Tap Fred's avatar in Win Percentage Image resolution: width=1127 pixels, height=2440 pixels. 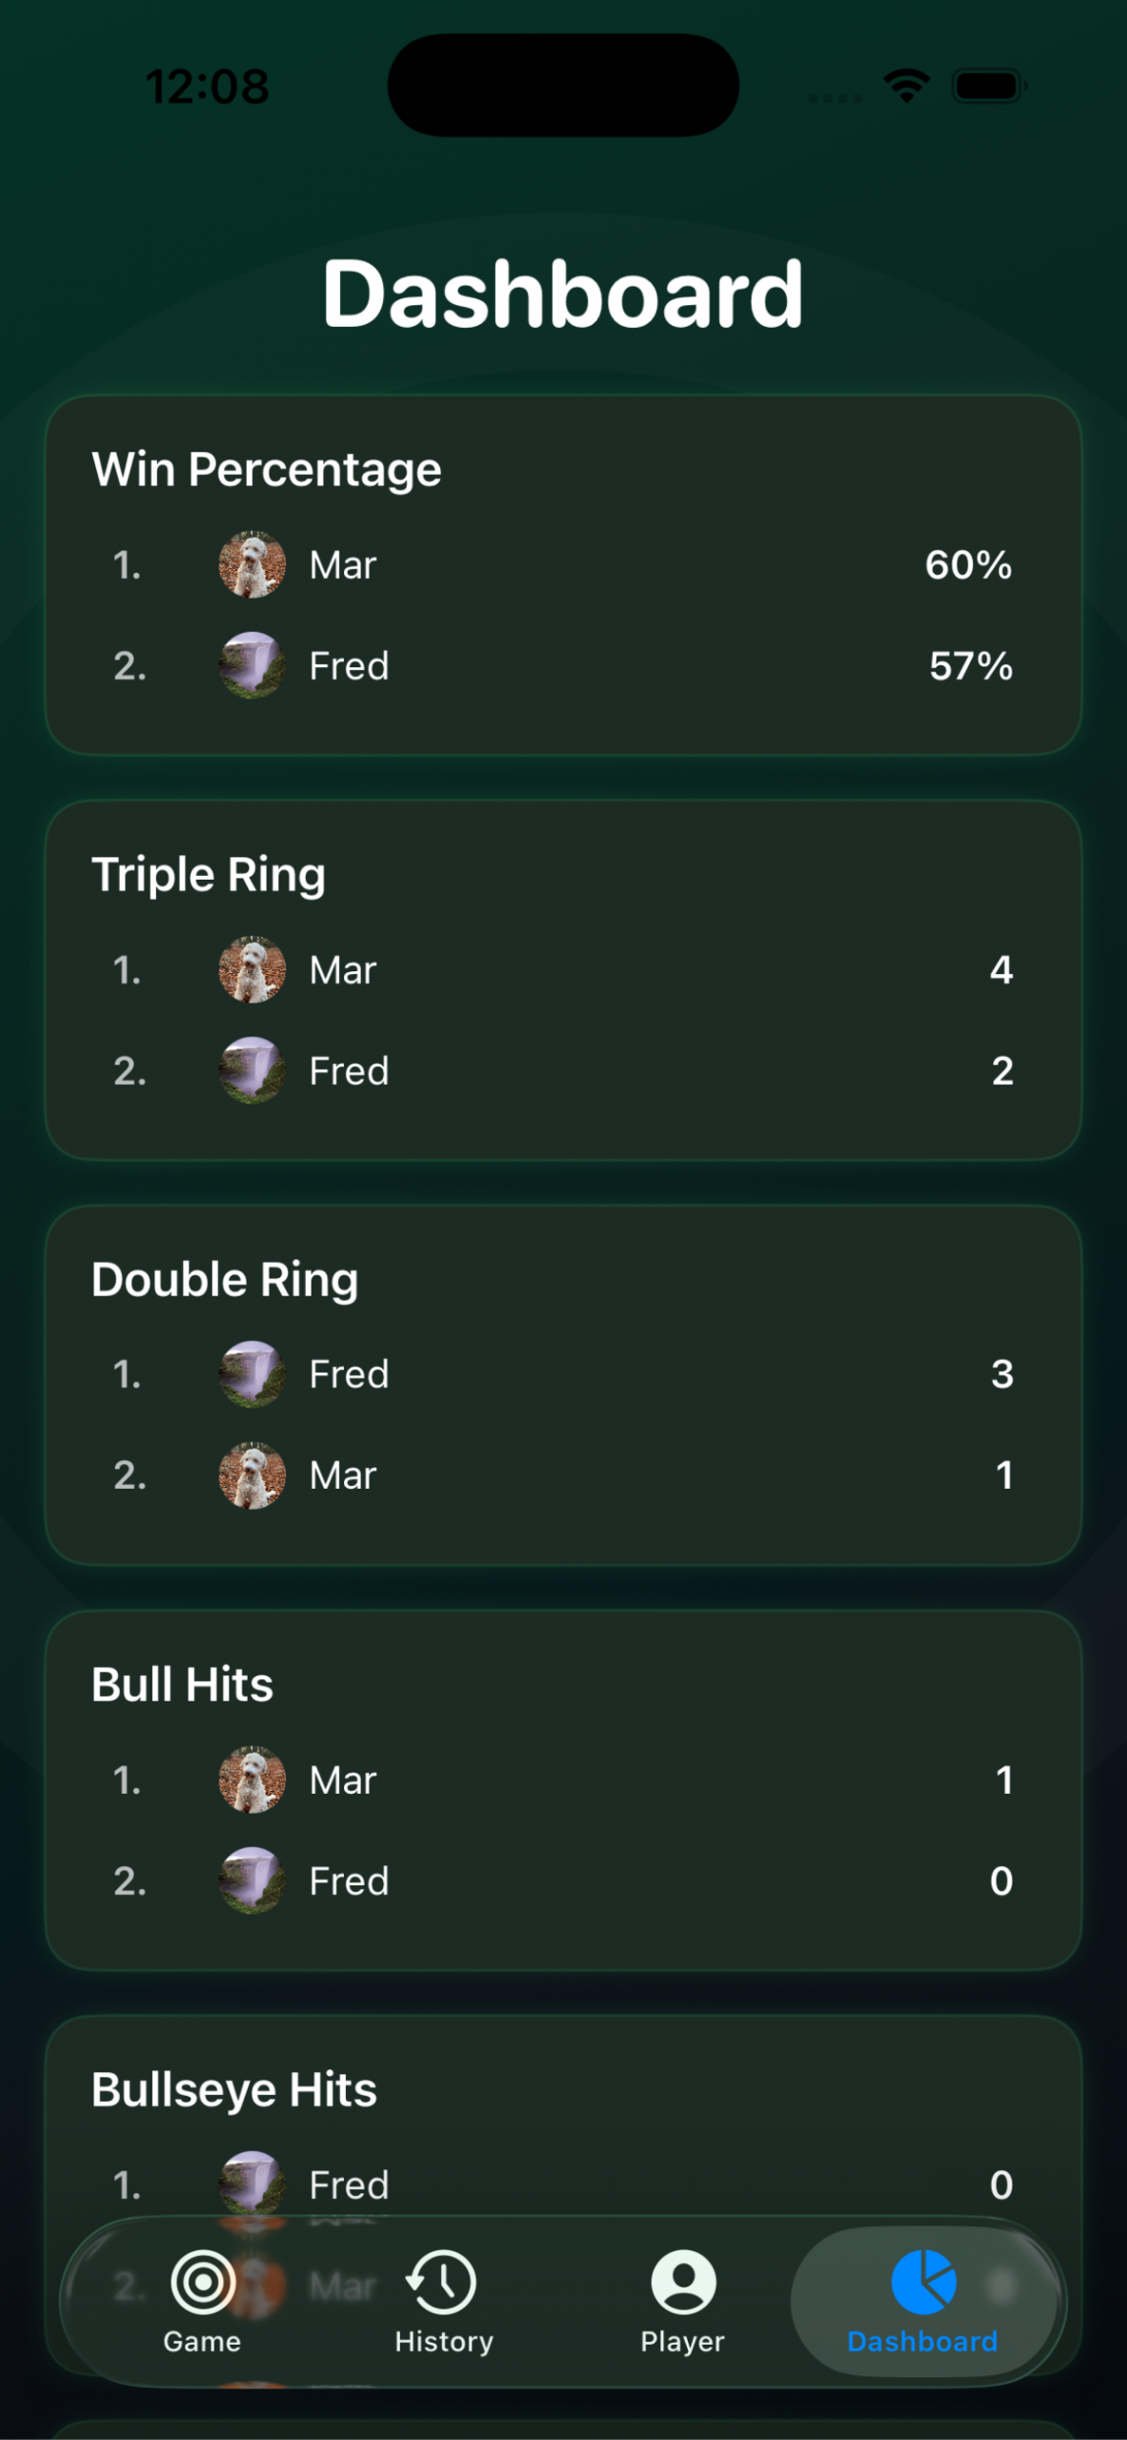tap(252, 666)
